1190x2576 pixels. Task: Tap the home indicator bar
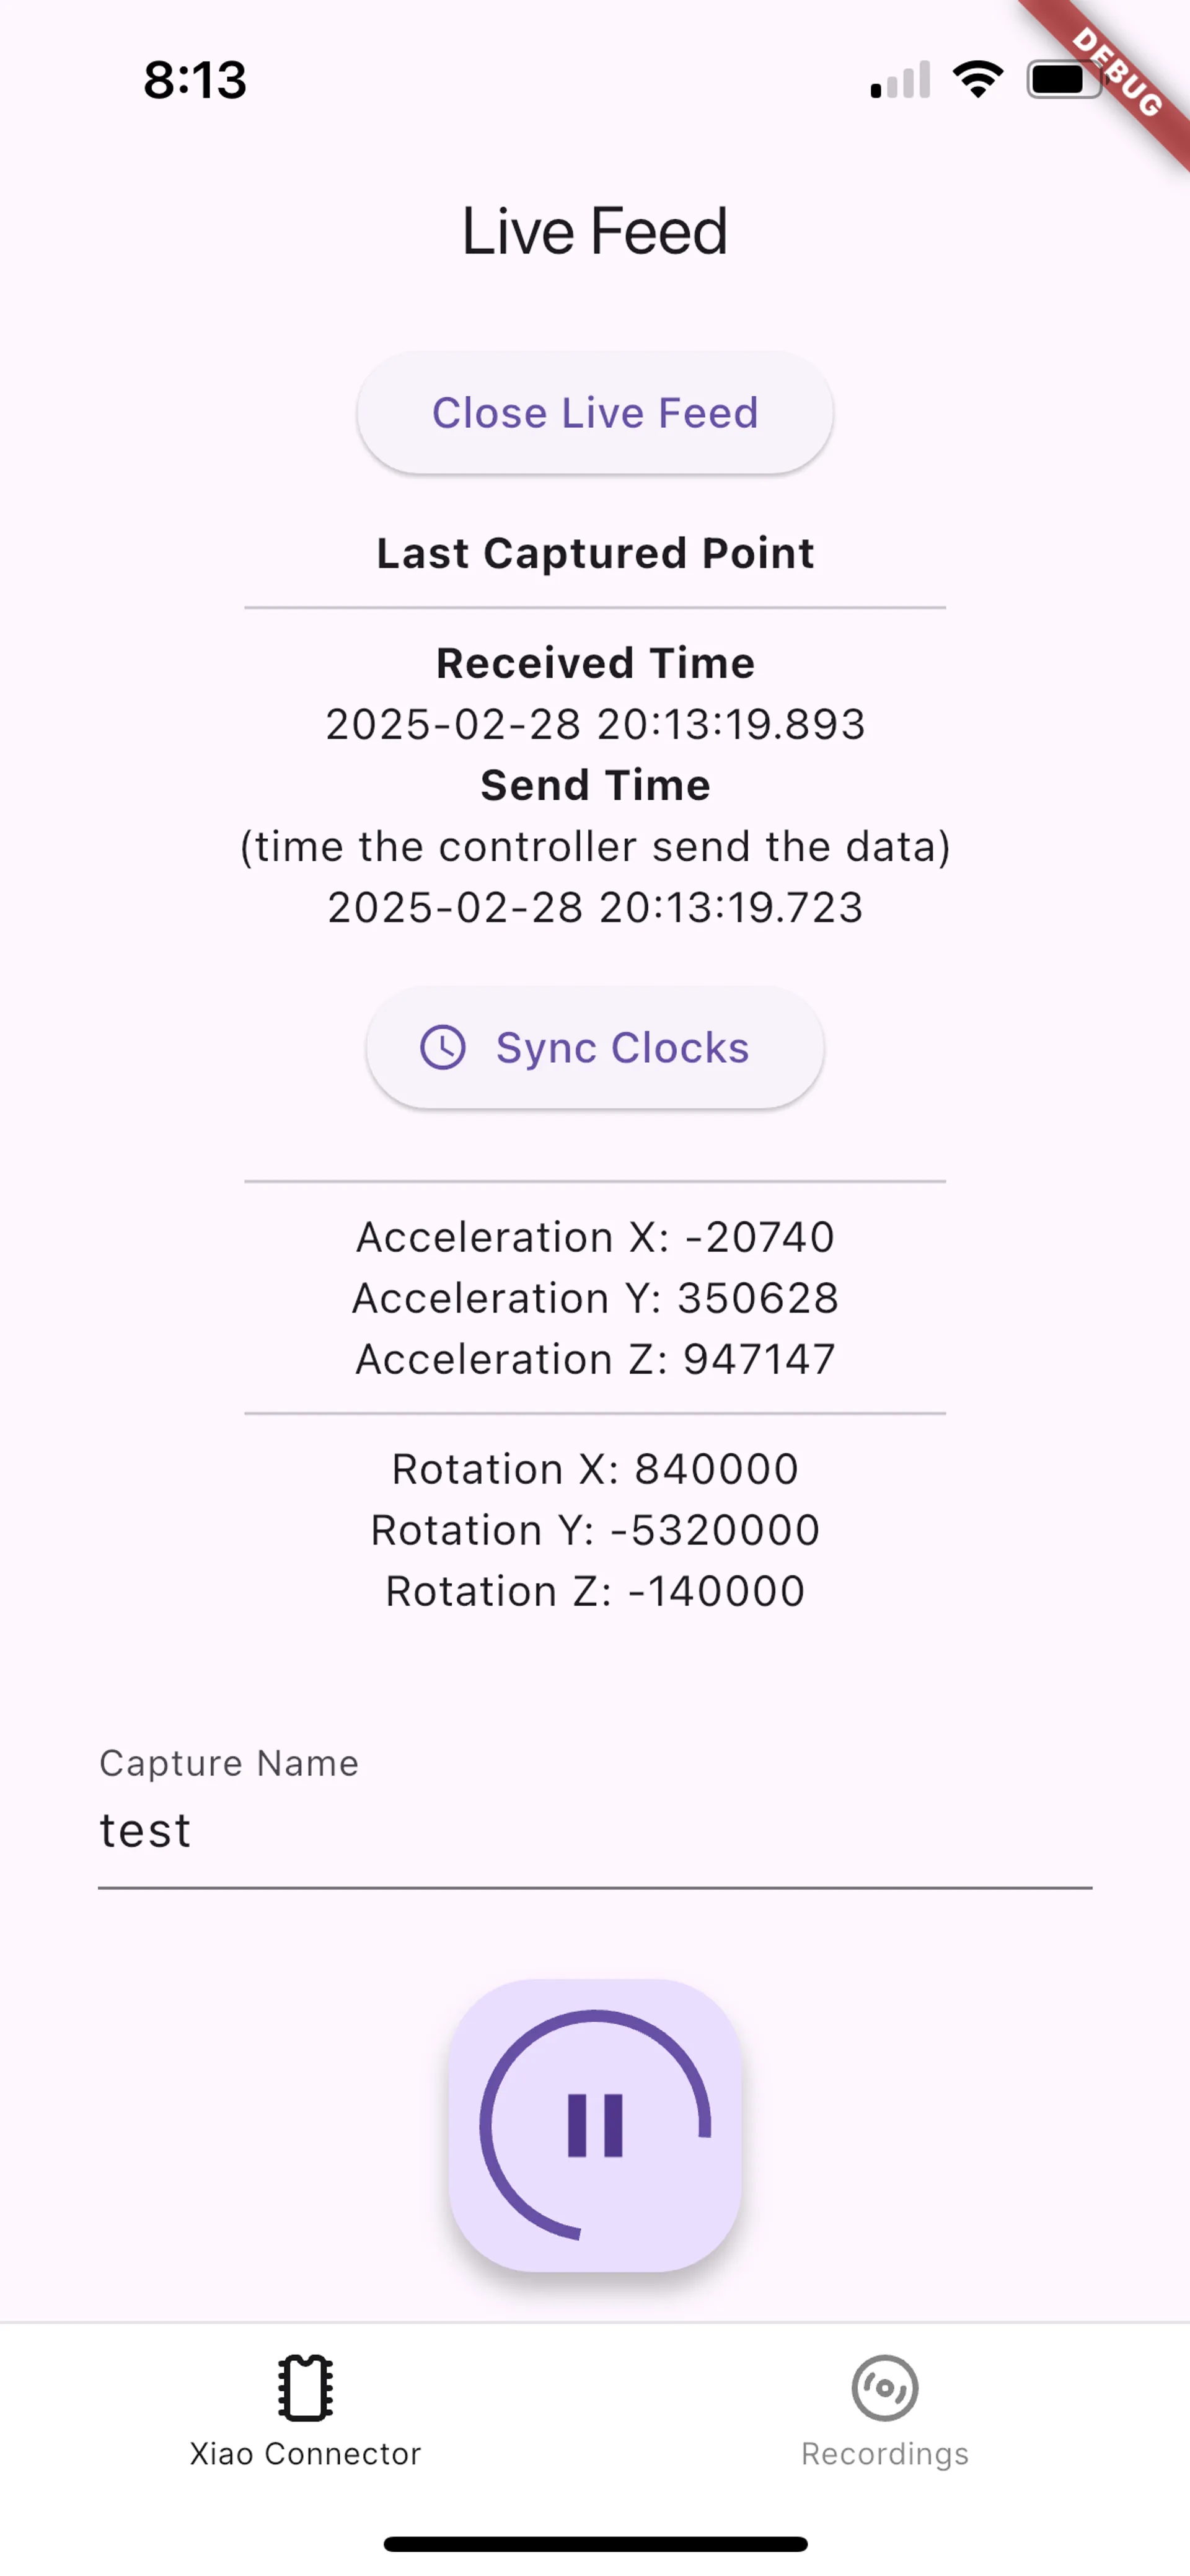(595, 2544)
